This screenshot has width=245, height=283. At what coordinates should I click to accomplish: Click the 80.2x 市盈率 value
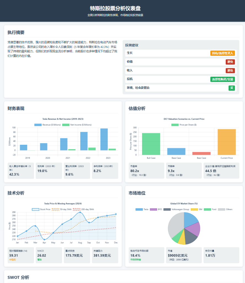(x=135, y=171)
